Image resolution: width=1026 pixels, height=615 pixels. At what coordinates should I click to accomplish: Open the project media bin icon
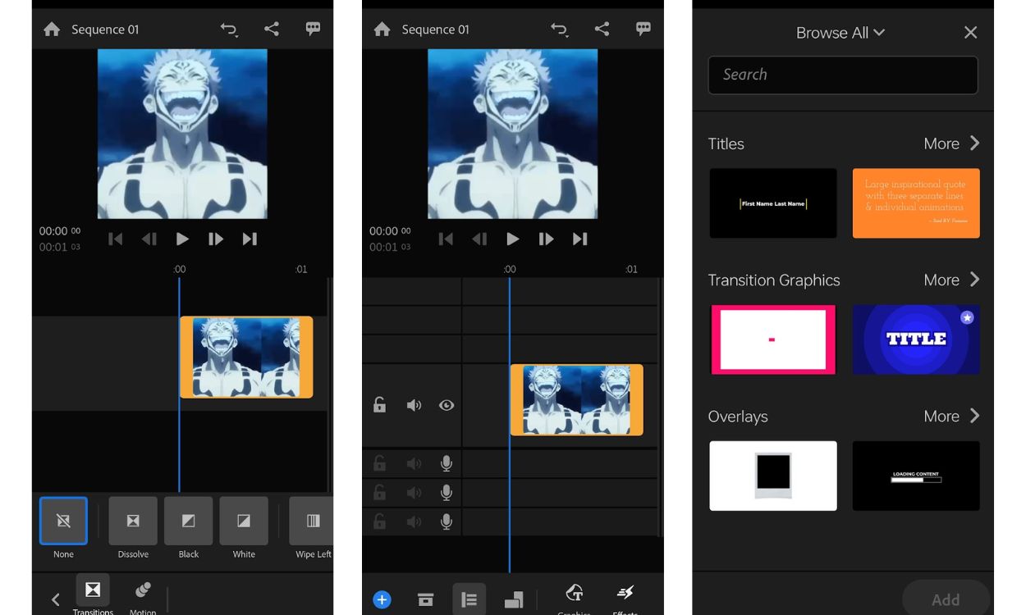point(425,599)
